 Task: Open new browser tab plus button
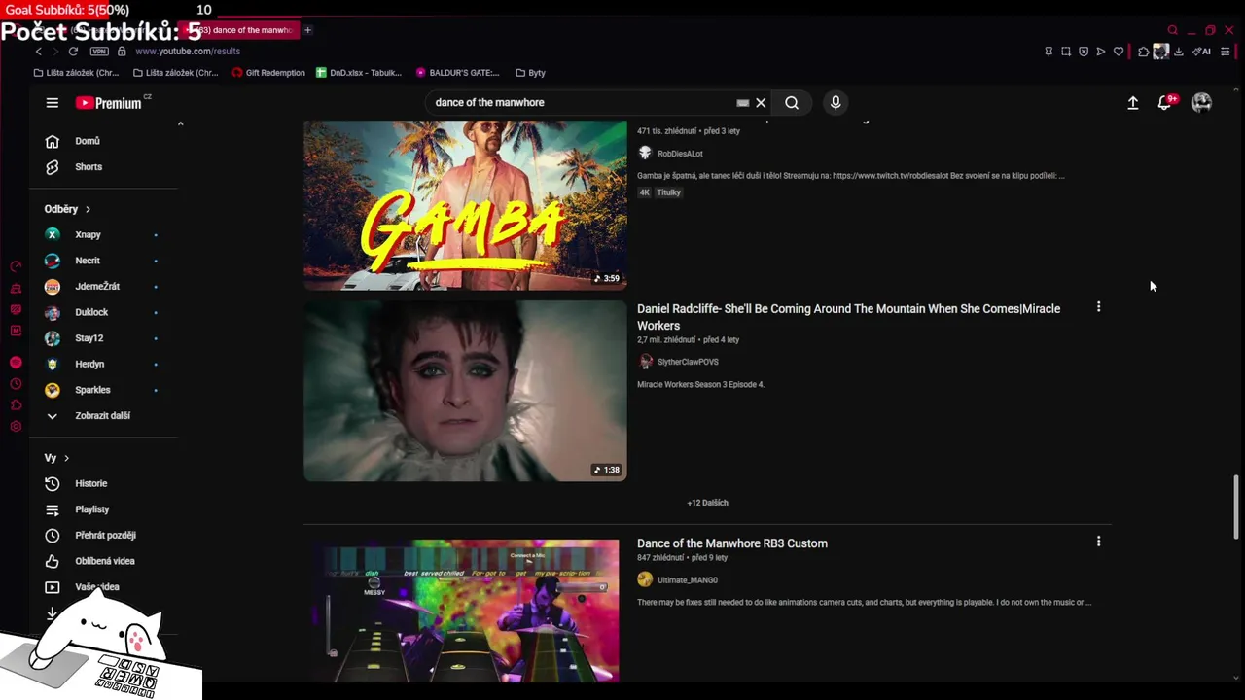pyautogui.click(x=307, y=30)
